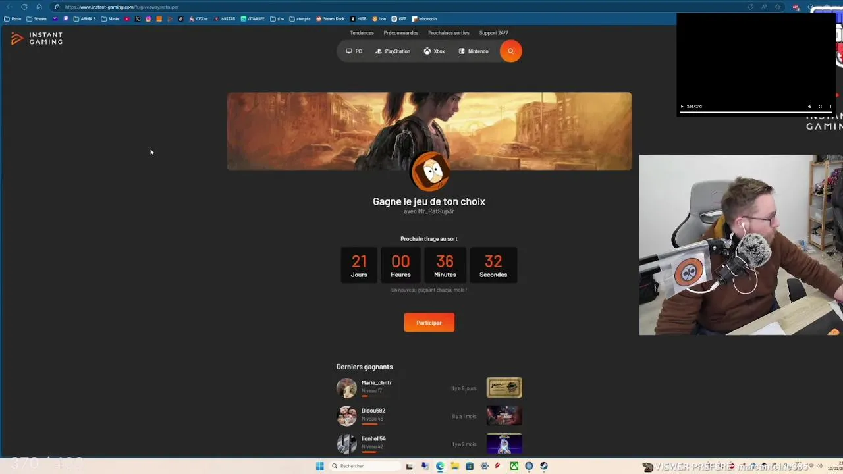Viewport: 843px width, 474px height.
Task: Open the TikTok bookmark icon
Action: click(180, 19)
